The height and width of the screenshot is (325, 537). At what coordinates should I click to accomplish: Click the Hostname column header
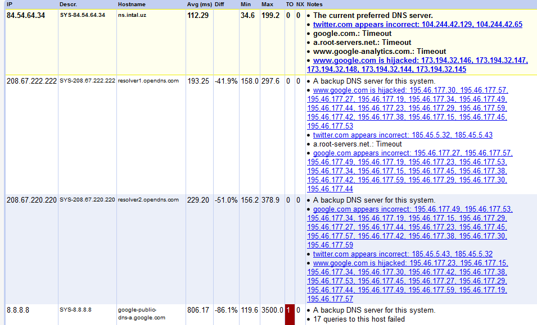click(x=132, y=4)
